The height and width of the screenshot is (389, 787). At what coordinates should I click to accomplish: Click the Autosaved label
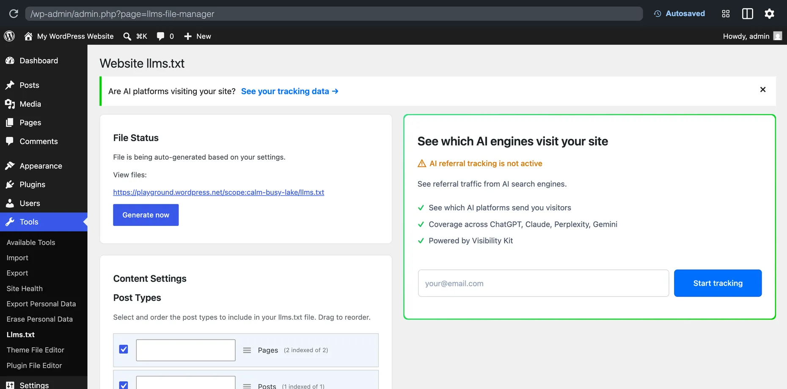click(x=685, y=14)
